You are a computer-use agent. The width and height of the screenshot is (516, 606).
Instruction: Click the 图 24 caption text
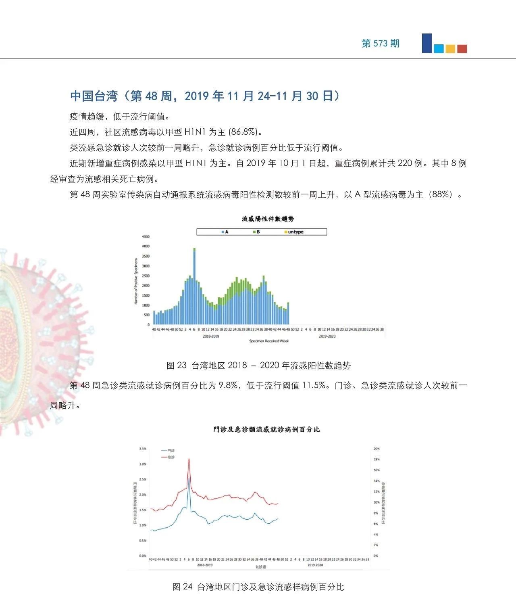pyautogui.click(x=258, y=587)
